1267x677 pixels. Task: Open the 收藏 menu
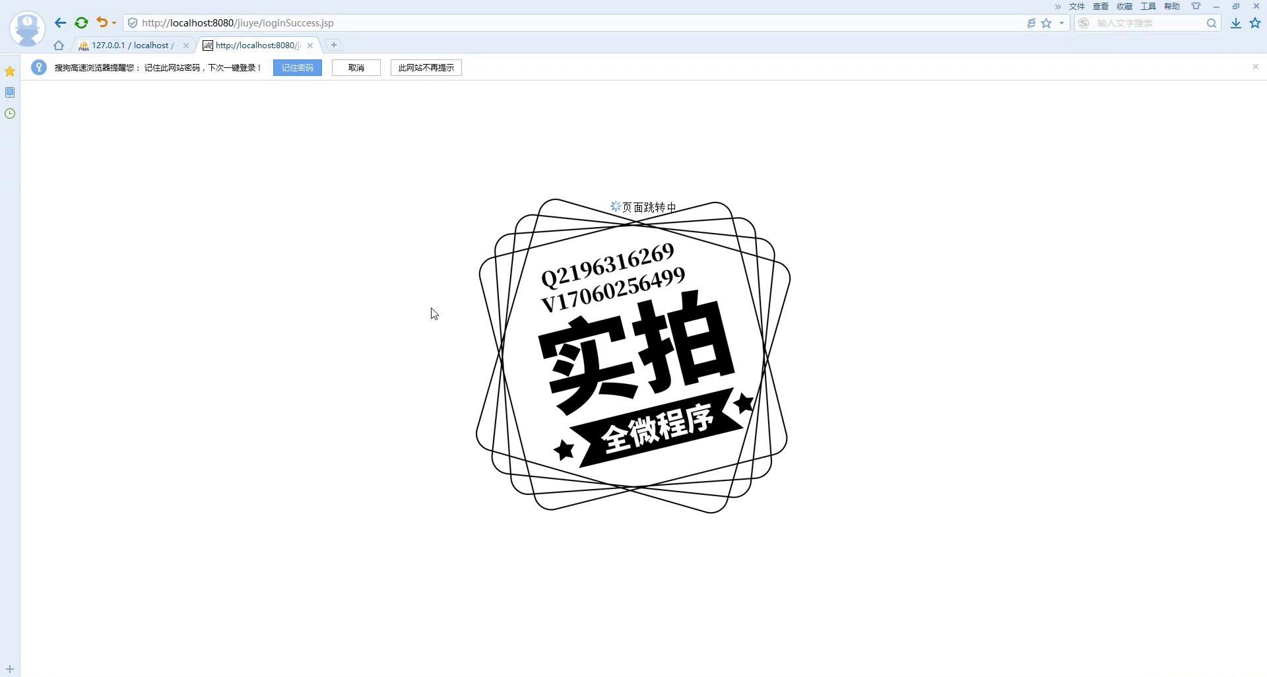(1124, 7)
